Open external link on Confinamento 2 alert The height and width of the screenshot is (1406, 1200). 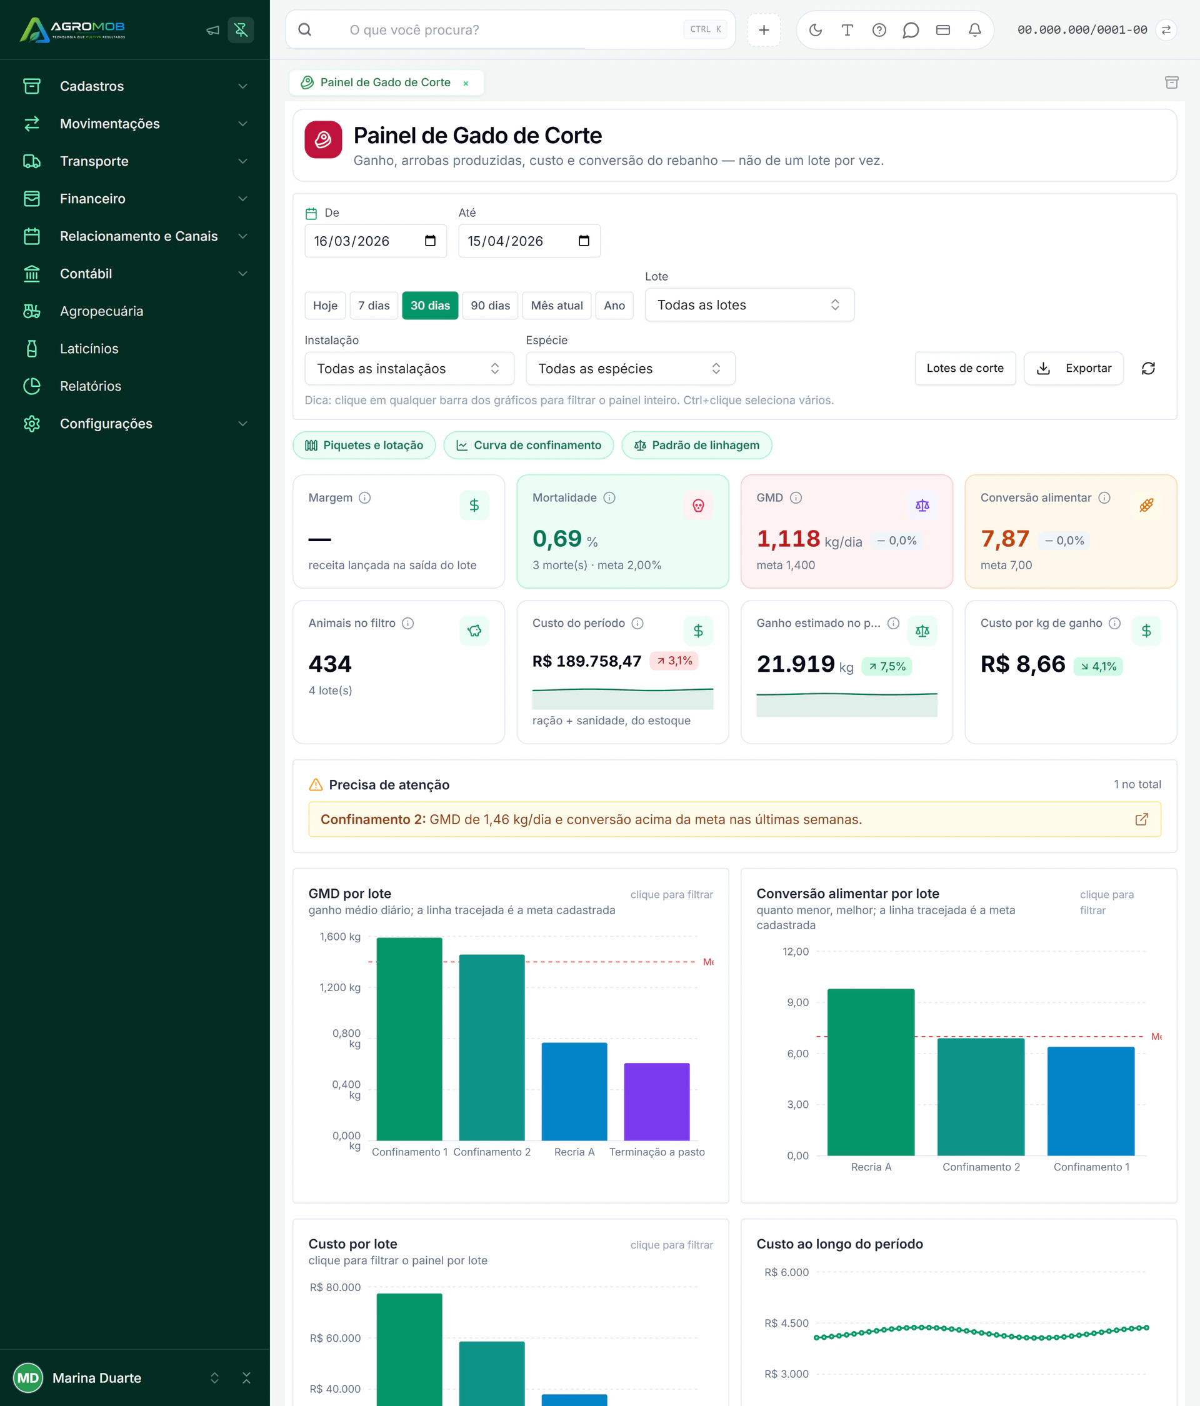click(1142, 819)
